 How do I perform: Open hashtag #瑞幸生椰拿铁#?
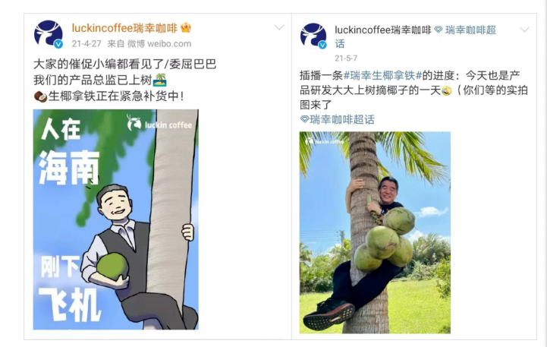(x=382, y=75)
